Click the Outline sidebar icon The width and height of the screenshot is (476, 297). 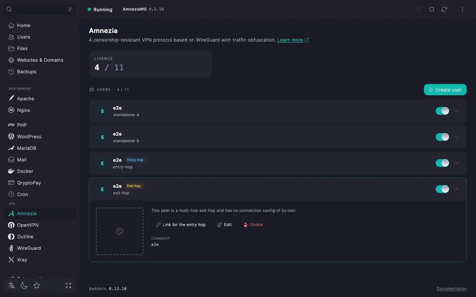click(x=11, y=237)
